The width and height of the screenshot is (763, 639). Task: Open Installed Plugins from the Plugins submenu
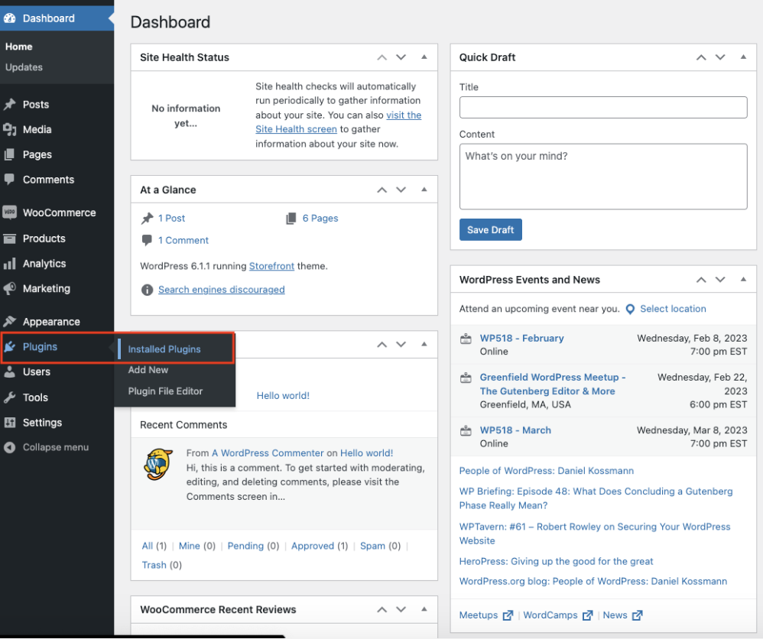(x=164, y=349)
